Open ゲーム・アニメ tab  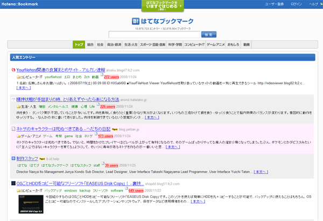coord(216,45)
